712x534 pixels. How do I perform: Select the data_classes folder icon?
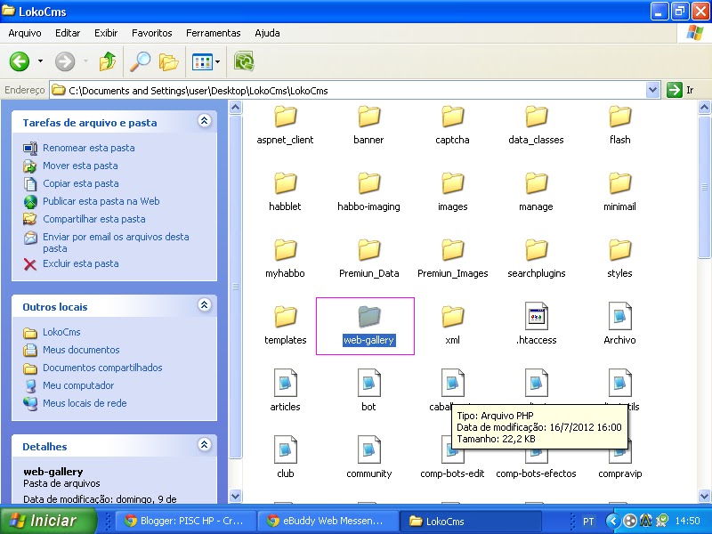pyautogui.click(x=537, y=117)
